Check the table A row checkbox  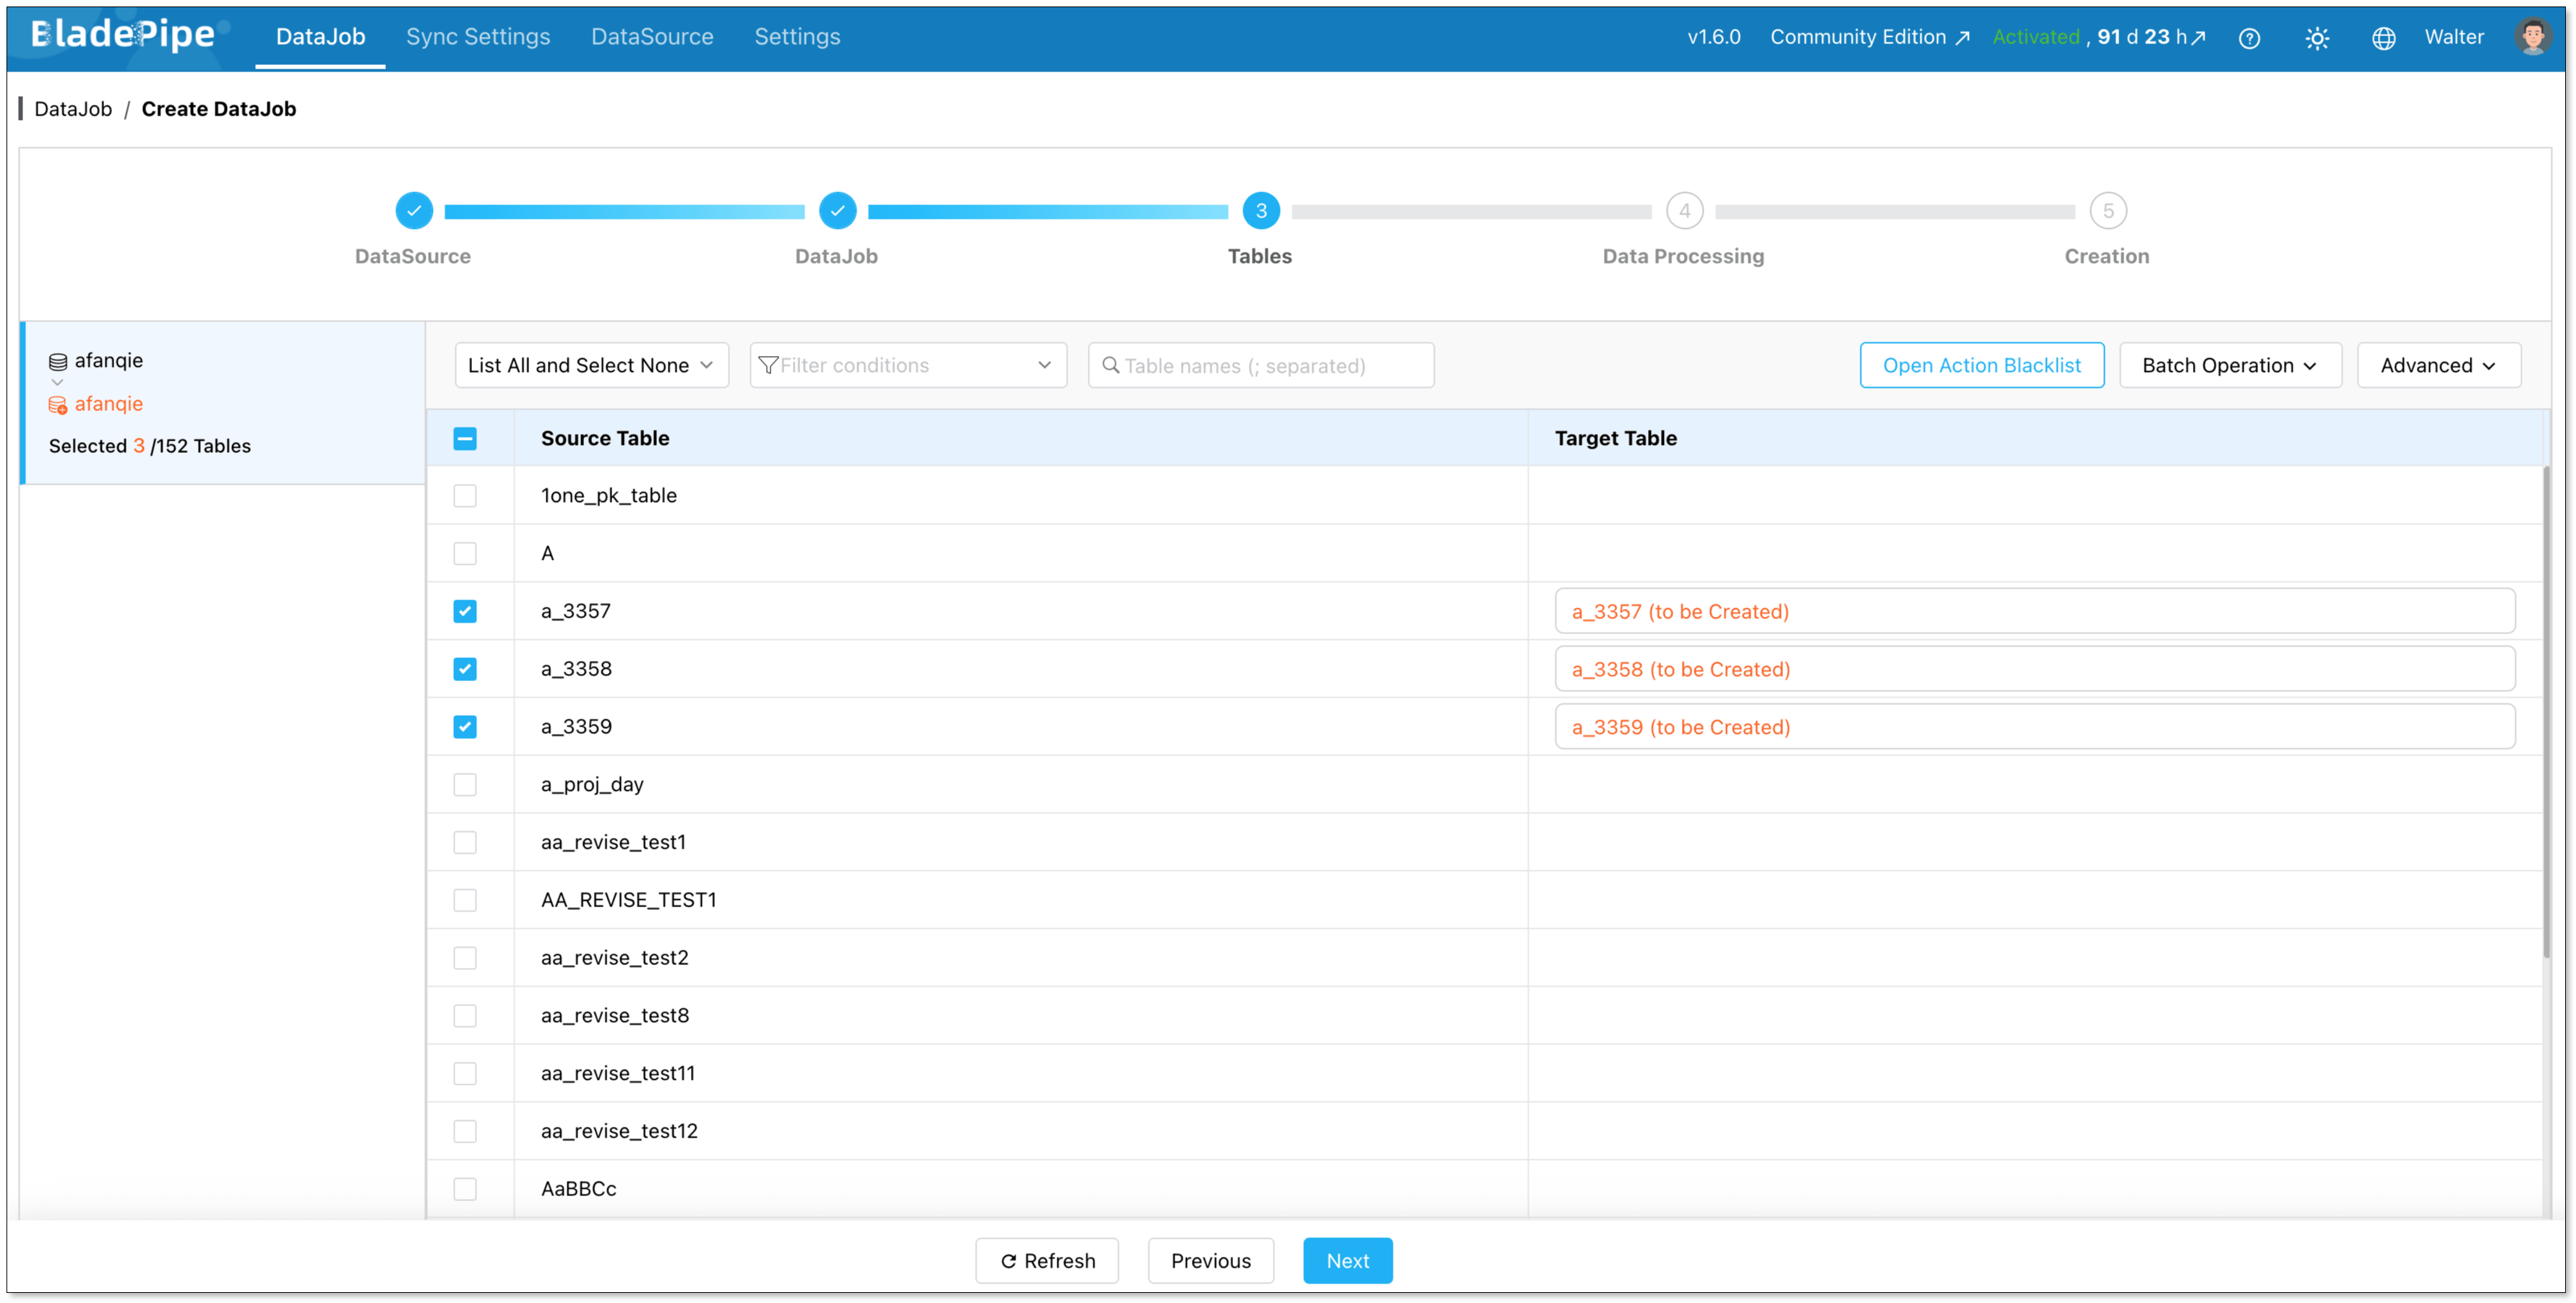(x=465, y=553)
